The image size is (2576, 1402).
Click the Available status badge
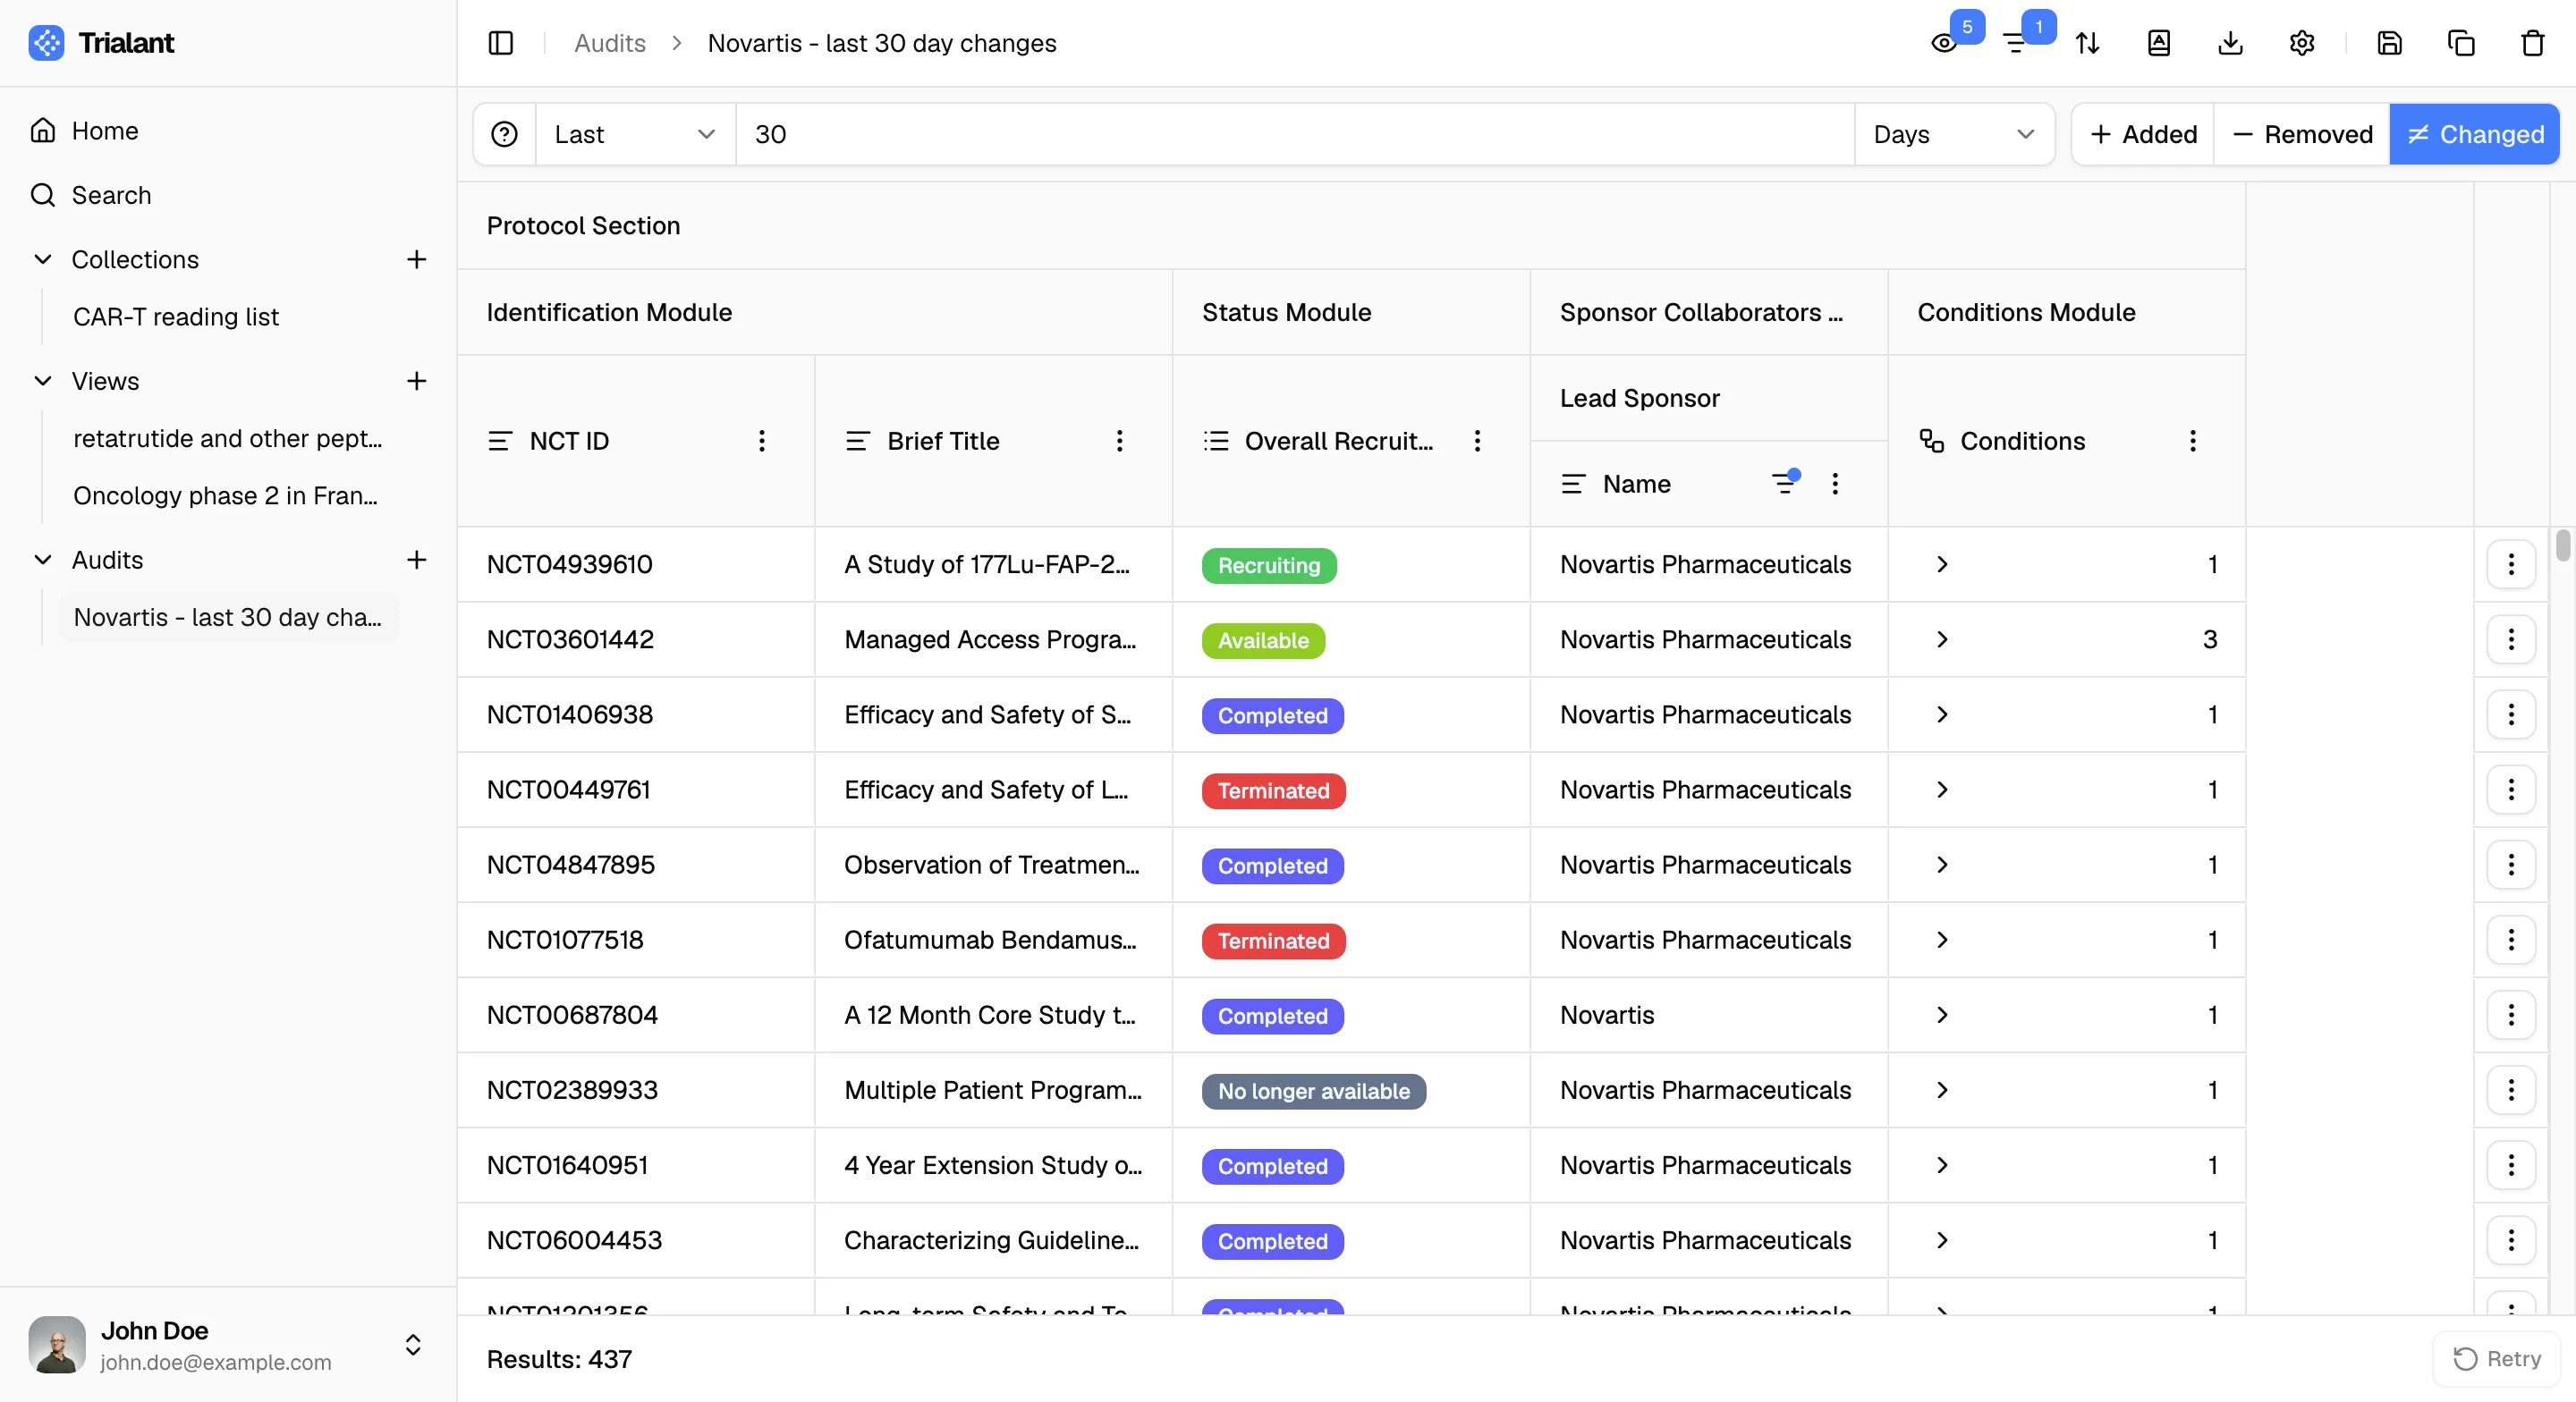click(x=1263, y=640)
